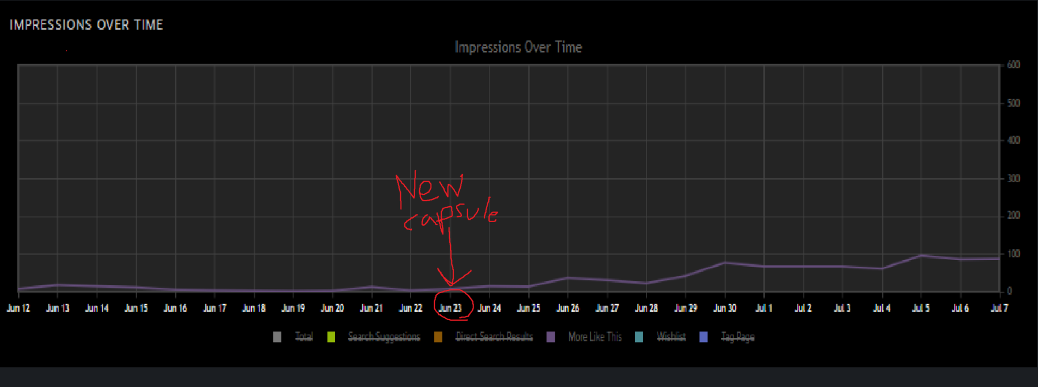Select the Jun 26 data point on the line
This screenshot has height=387, width=1038.
[568, 278]
